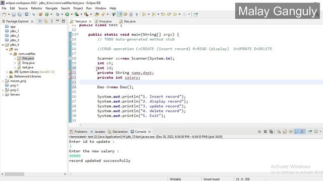Click the Back navigation arrow icon

175,15
